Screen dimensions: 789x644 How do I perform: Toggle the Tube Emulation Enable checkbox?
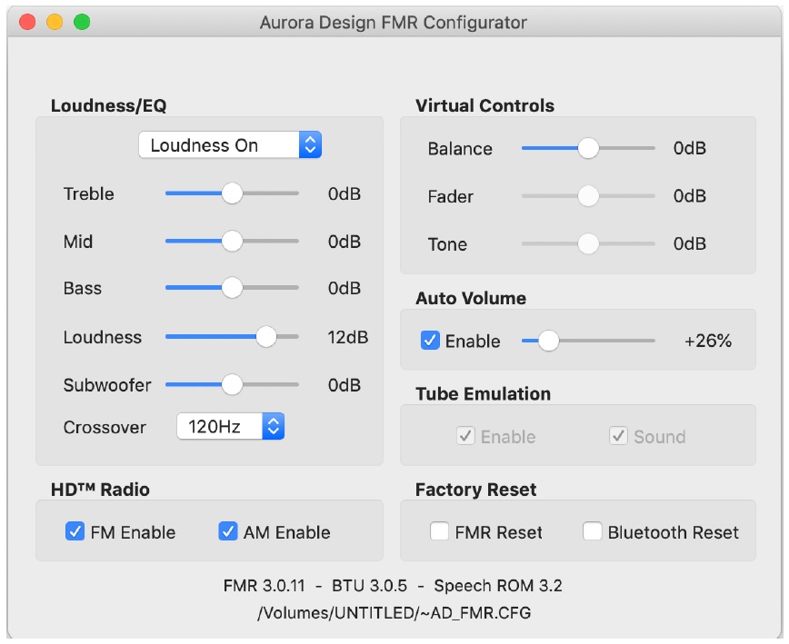(x=466, y=437)
